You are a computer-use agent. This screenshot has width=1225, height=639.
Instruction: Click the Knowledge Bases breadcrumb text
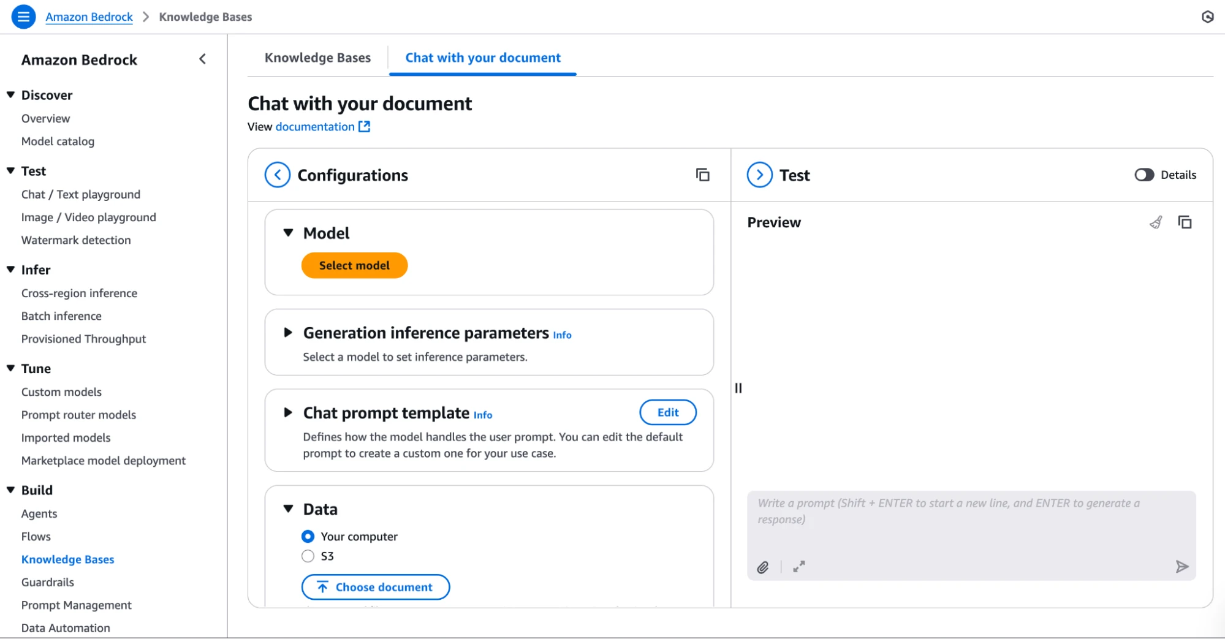205,17
